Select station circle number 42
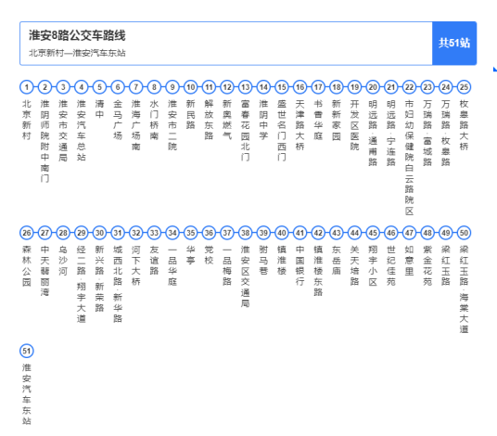This screenshot has width=497, height=436. [318, 233]
